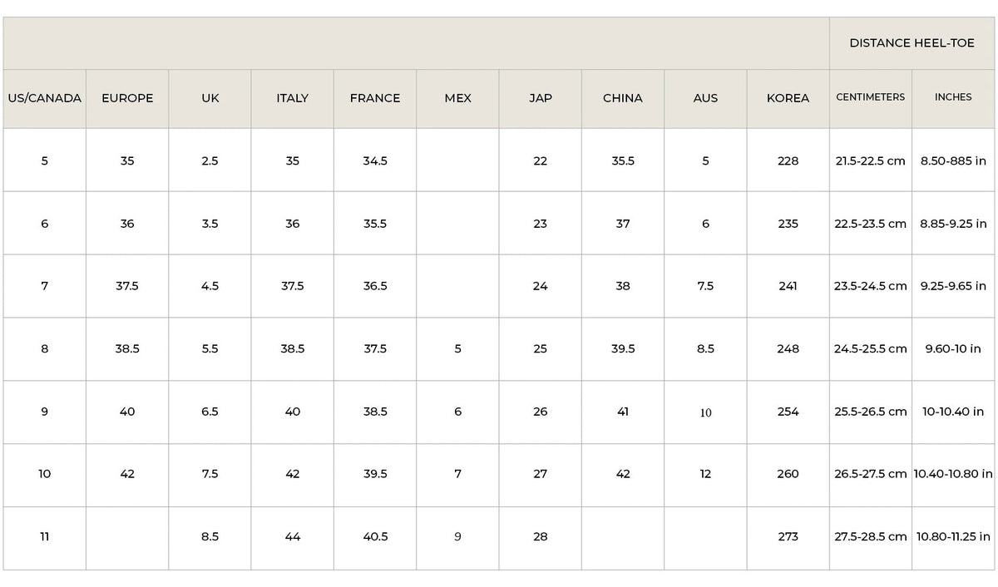Select the MEX column header
The image size is (998, 587).
[457, 98]
